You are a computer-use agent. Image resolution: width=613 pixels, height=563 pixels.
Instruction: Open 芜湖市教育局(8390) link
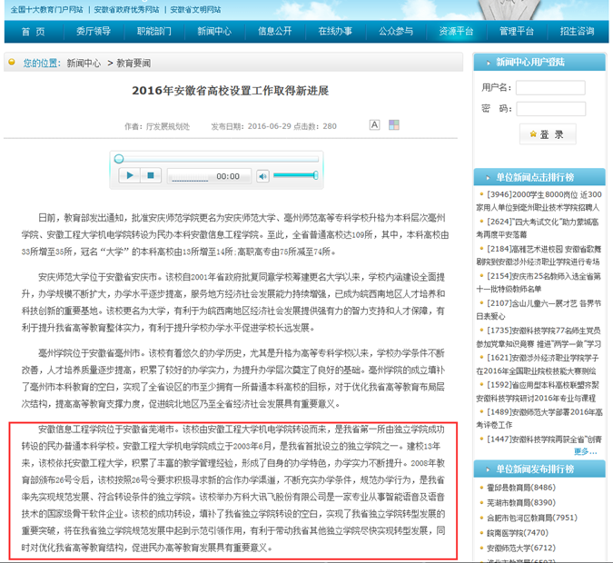(x=520, y=502)
